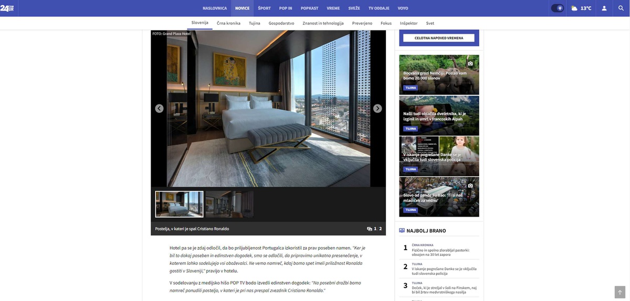Viewport: 630px width, 301px height.
Task: Go to previous gallery photo
Action: (159, 109)
